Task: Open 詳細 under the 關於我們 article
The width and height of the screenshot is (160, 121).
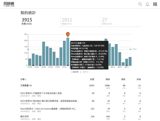Action: click(34, 119)
